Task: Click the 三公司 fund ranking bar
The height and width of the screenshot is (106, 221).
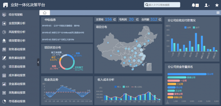Action: [x=171, y=91]
